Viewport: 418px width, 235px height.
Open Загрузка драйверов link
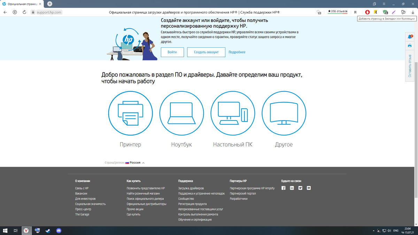click(x=191, y=188)
